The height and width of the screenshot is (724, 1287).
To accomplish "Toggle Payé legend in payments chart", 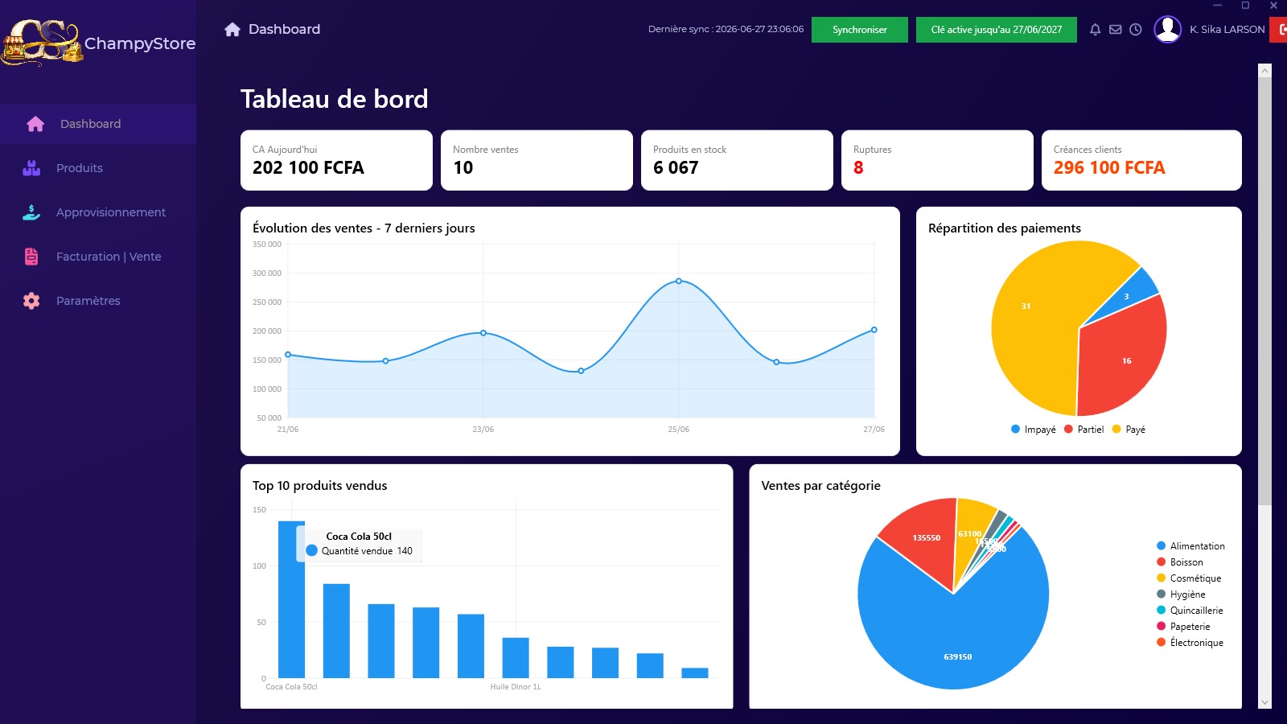I will tap(1129, 430).
